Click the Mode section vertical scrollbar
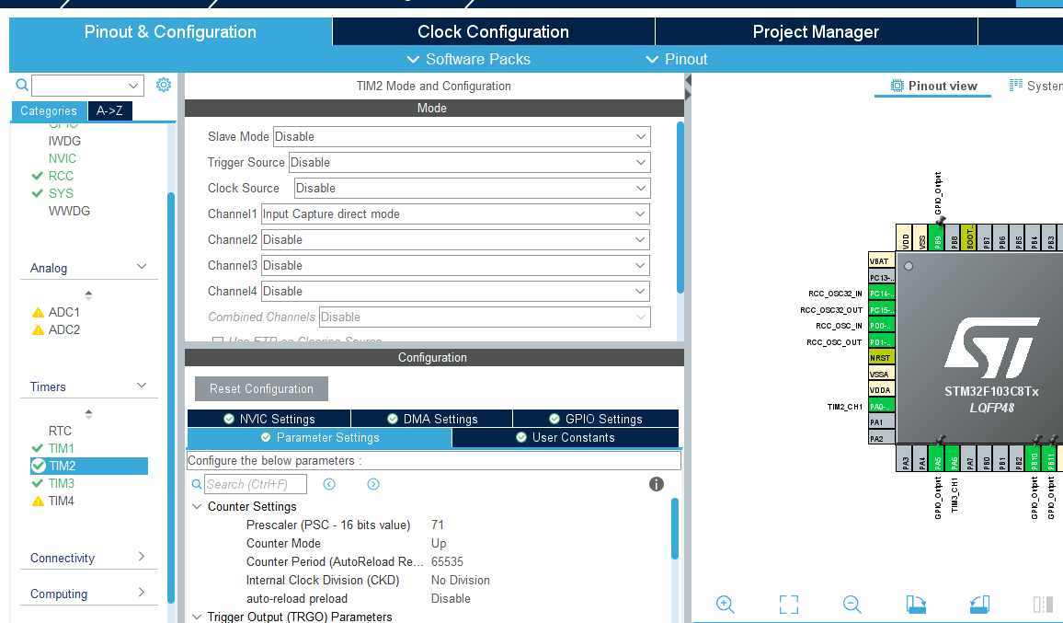Screen dimensions: 1063x623 click(x=680, y=207)
